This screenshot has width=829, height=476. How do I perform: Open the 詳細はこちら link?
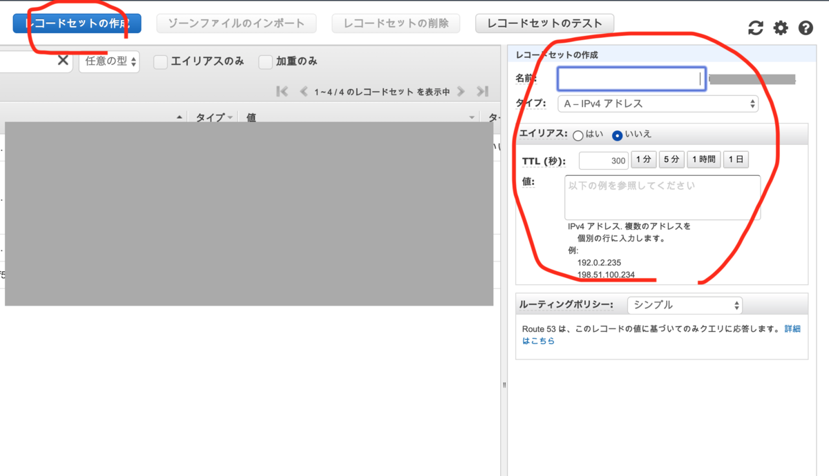point(792,329)
